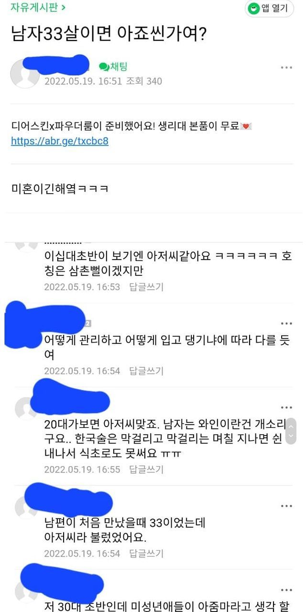The height and width of the screenshot is (612, 306).
Task: Click the green cafe icon in 앱 열기
Action: click(253, 9)
